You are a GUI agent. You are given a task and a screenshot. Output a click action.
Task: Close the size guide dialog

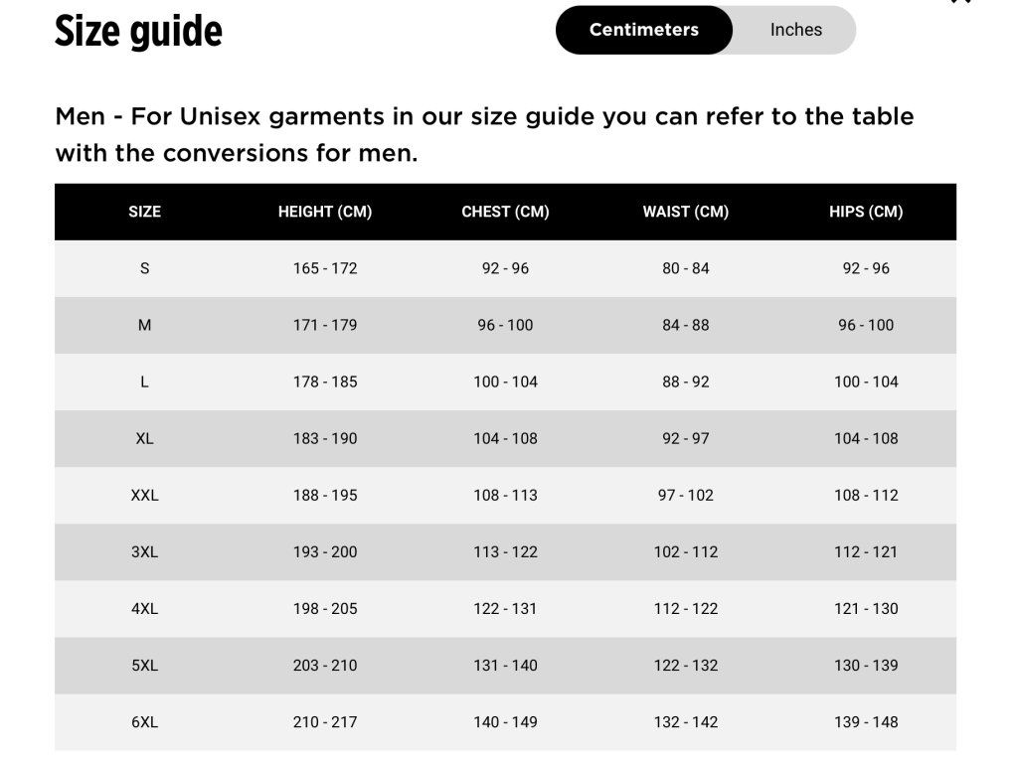coord(960,2)
